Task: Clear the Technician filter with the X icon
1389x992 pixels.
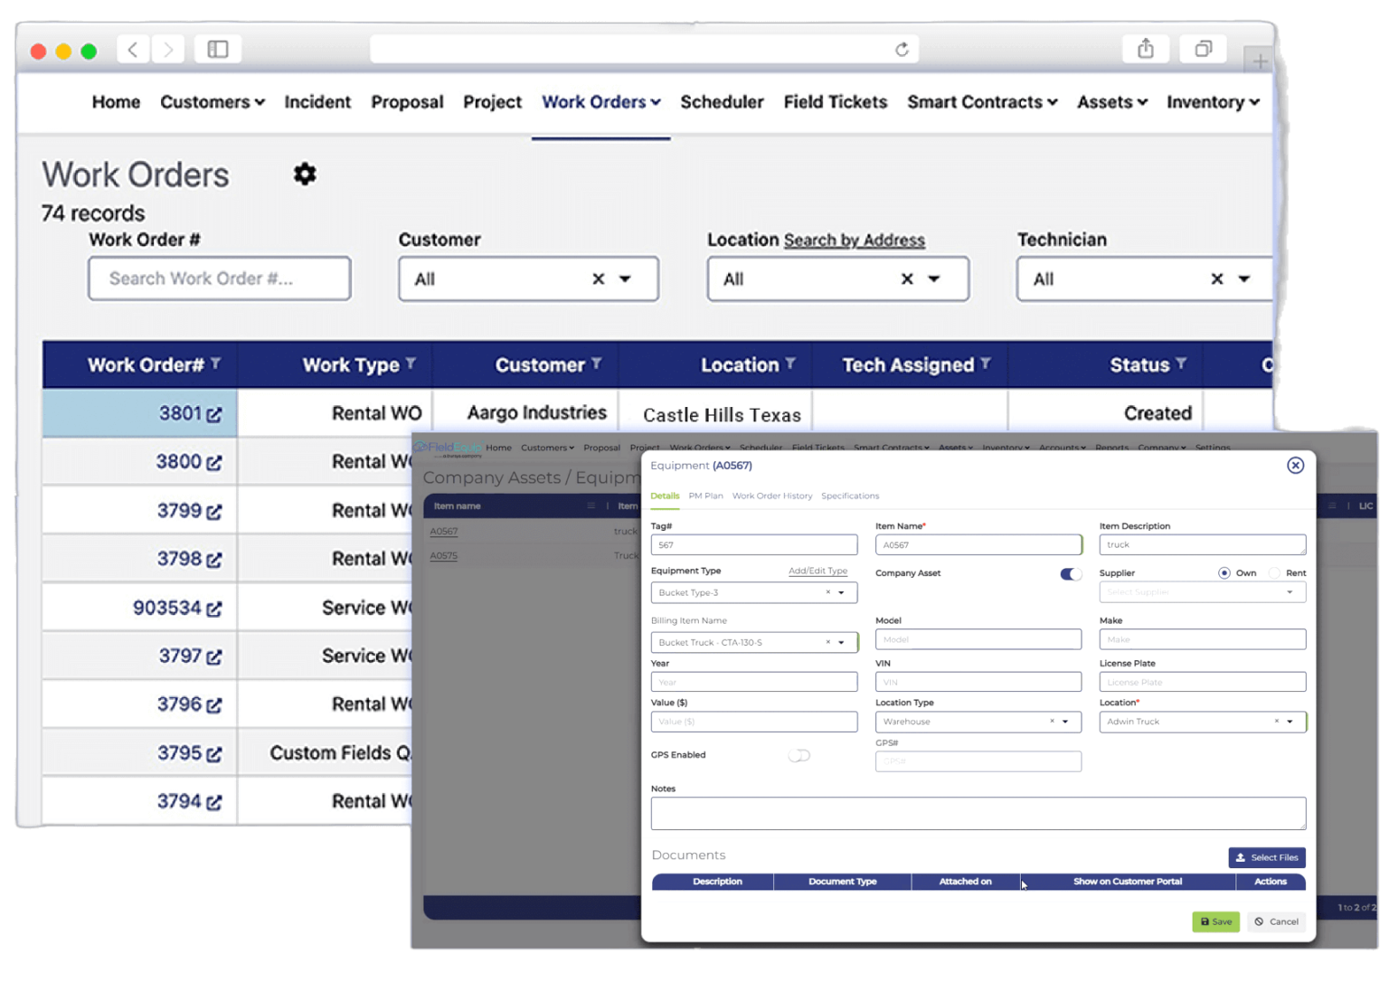Action: pyautogui.click(x=1216, y=279)
